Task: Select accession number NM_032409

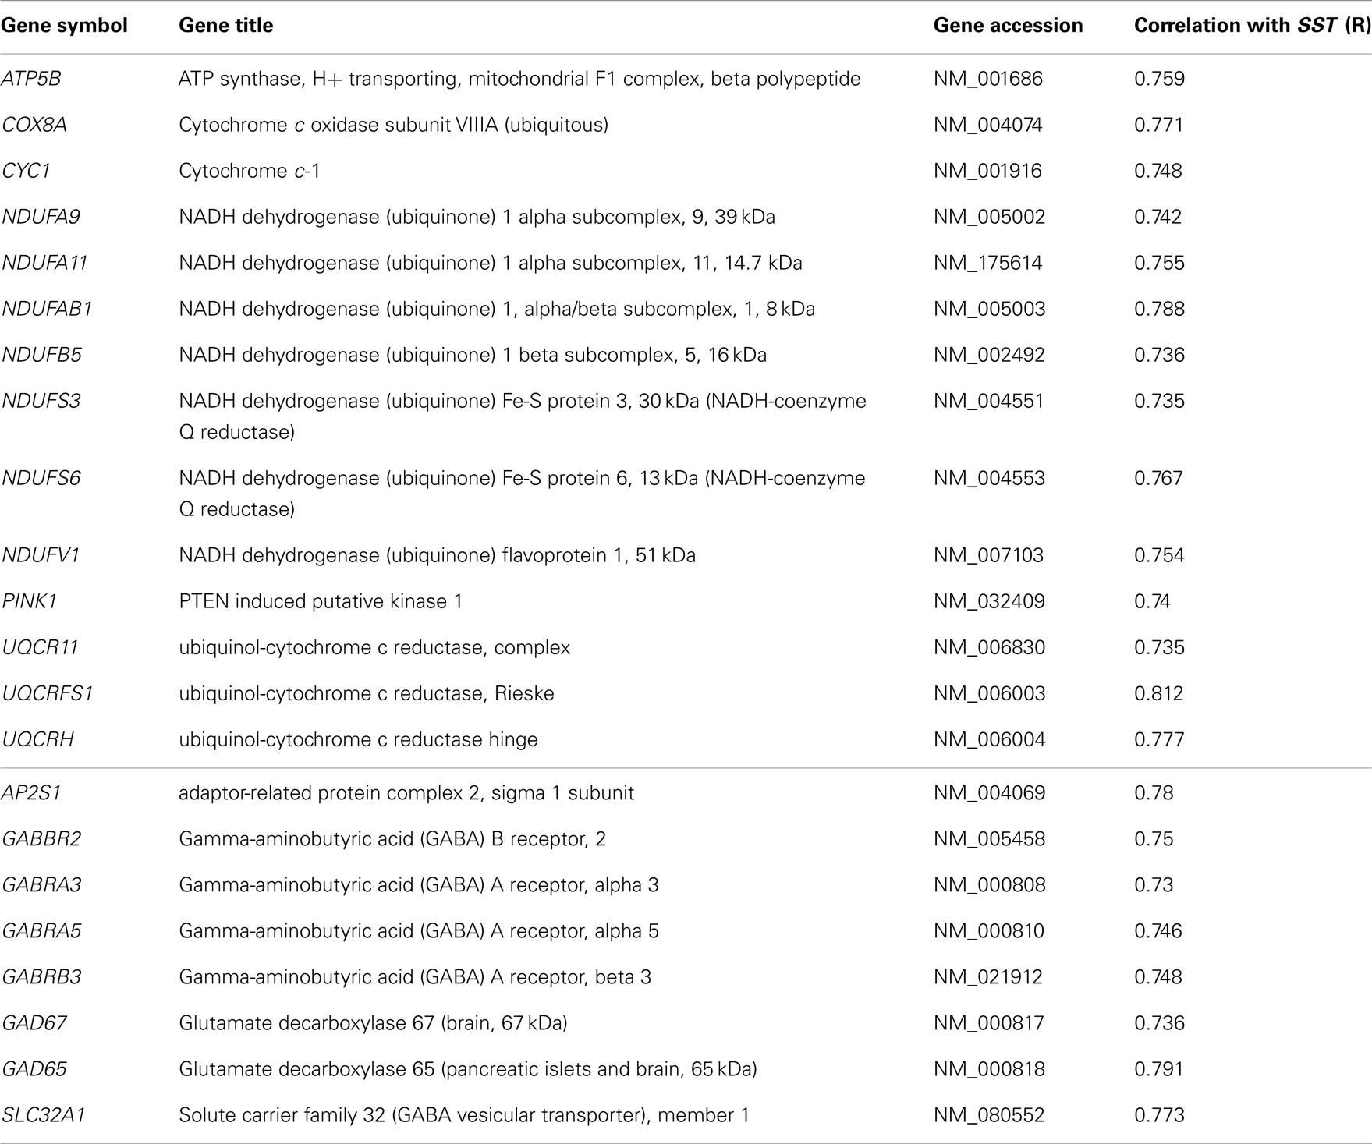Action: coord(989,601)
